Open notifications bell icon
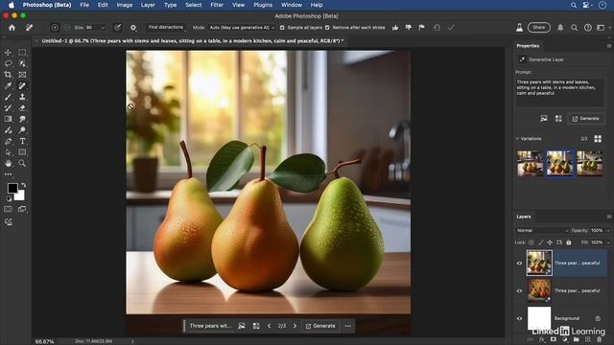 coord(560,28)
